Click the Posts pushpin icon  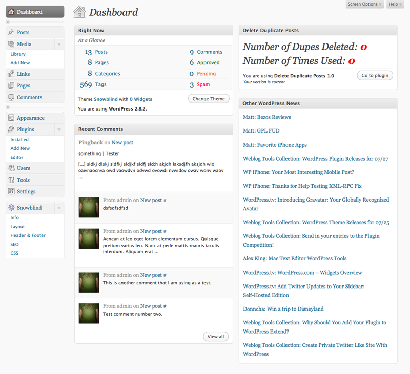(x=11, y=32)
